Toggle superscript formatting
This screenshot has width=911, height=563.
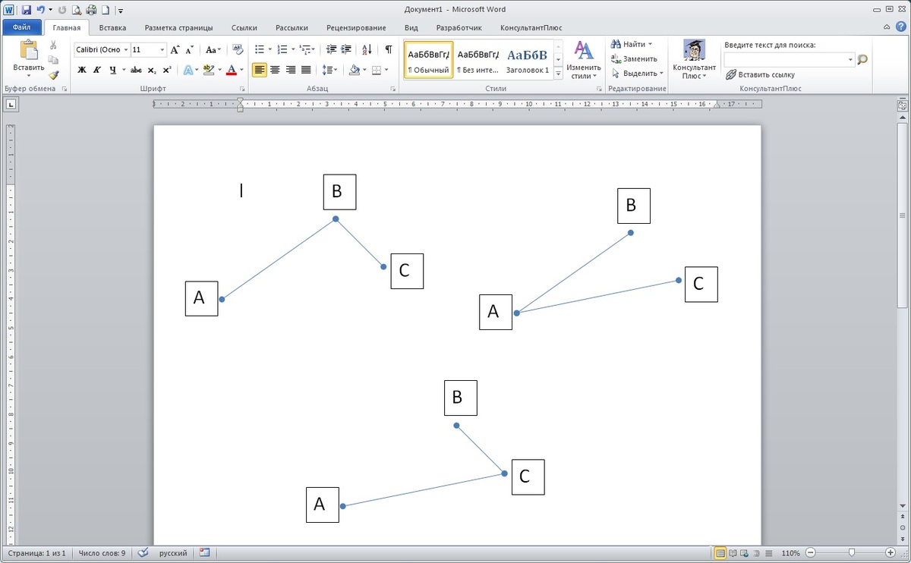click(167, 70)
